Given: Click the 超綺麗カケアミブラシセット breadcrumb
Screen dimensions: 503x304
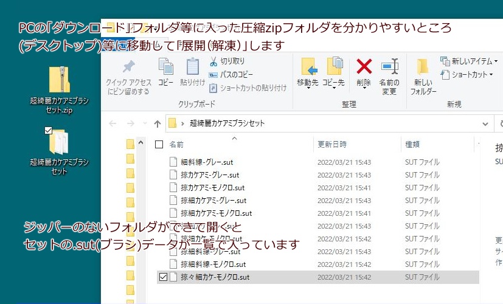Looking at the screenshot, I should coord(227,123).
